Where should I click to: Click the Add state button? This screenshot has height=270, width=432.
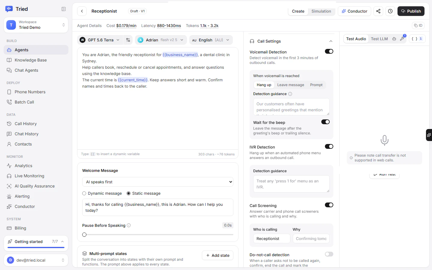218,255
